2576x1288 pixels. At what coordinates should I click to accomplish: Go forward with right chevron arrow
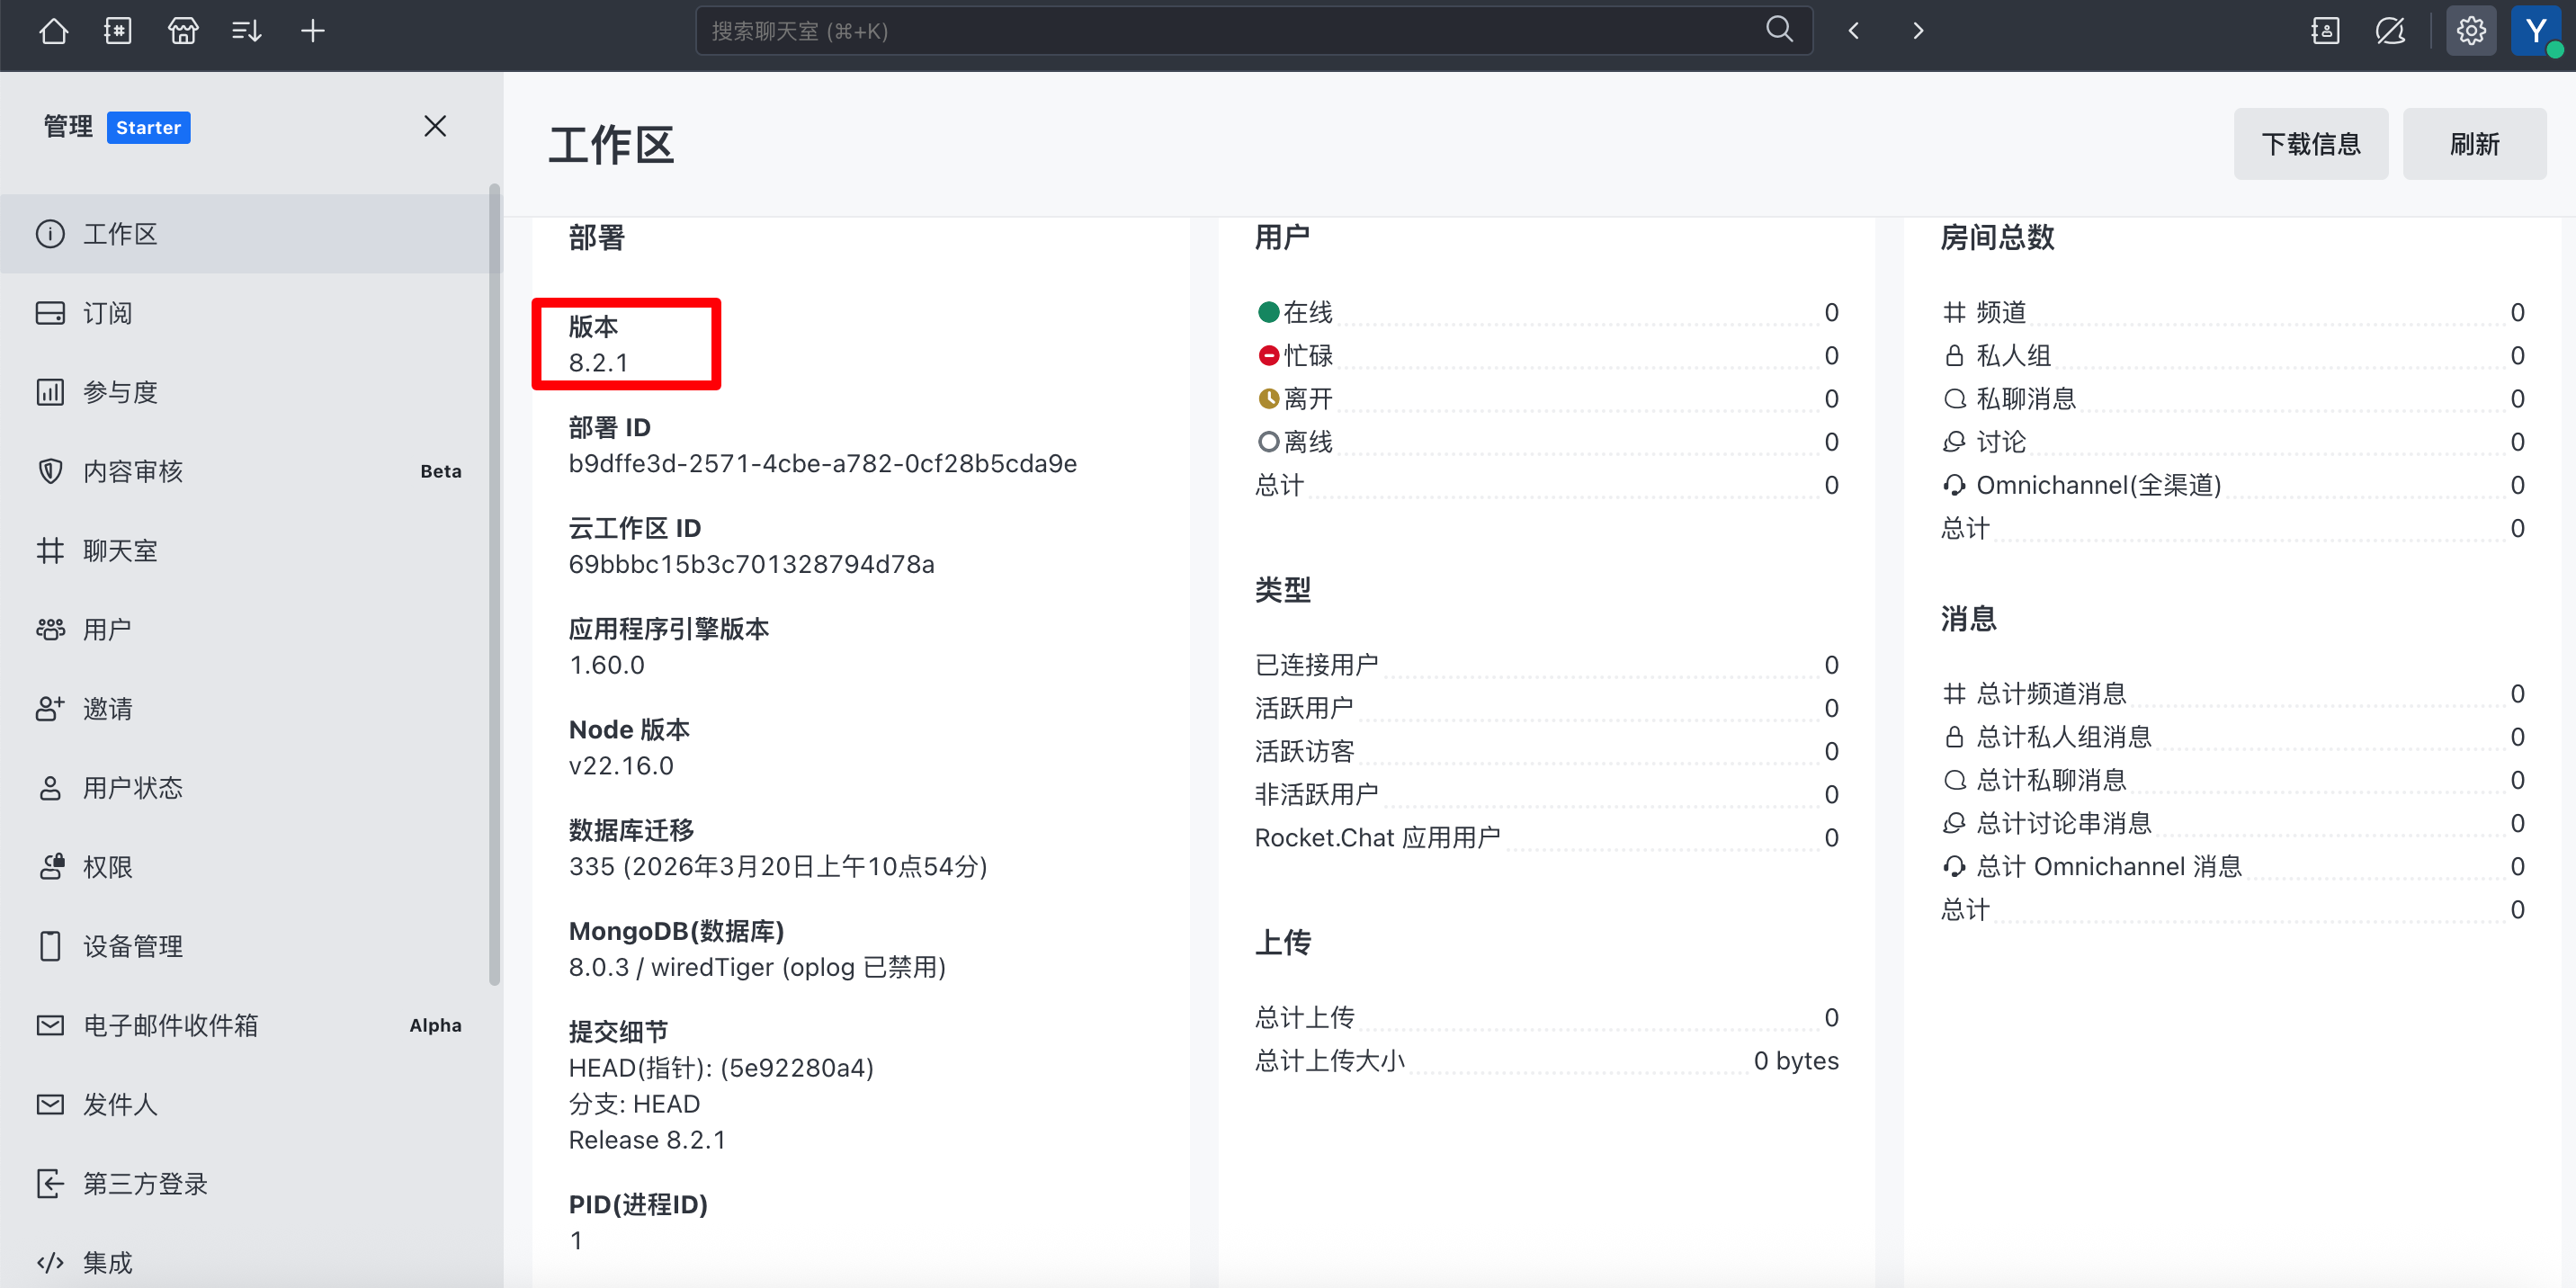pyautogui.click(x=1917, y=31)
